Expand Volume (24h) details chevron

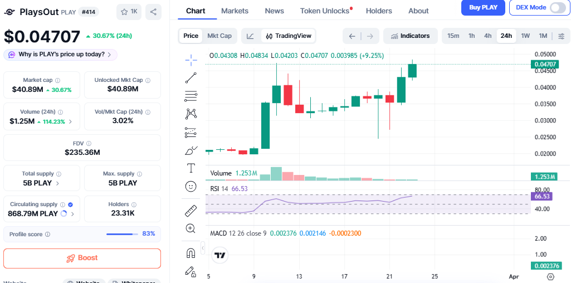70,121
